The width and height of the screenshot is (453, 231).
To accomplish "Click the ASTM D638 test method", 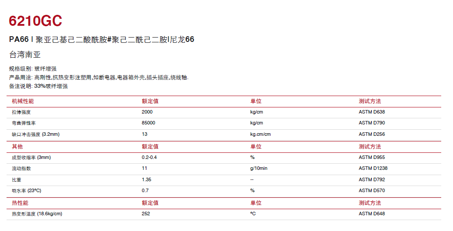I will [x=372, y=112].
